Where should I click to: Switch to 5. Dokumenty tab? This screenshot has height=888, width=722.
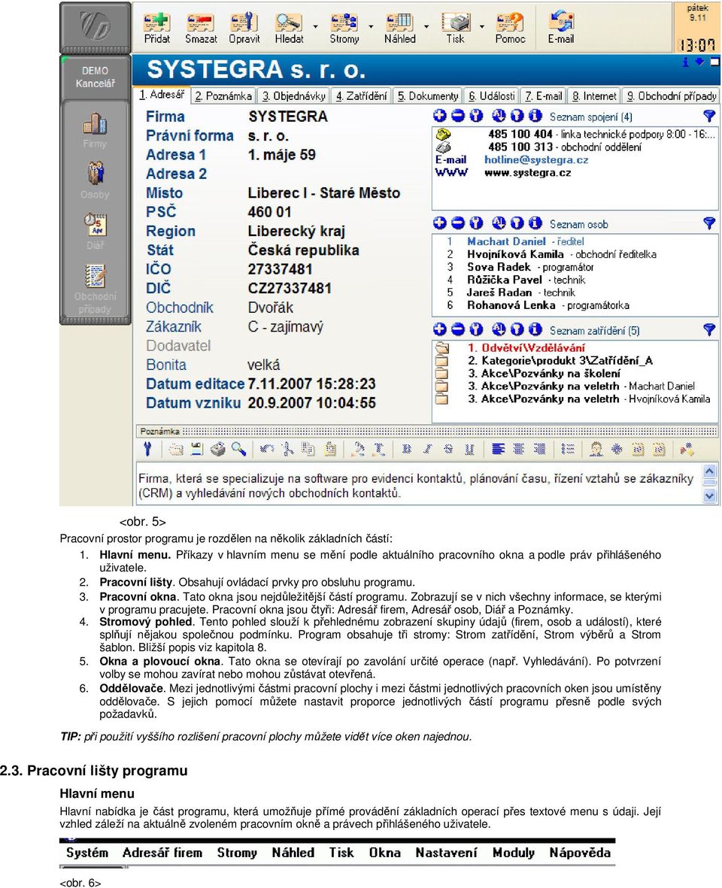coord(427,95)
